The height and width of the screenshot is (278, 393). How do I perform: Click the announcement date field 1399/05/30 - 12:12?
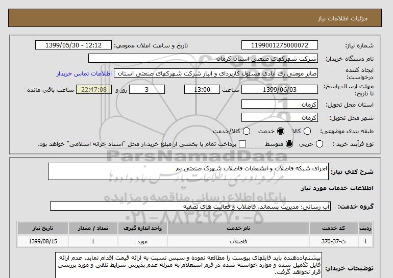(x=73, y=45)
